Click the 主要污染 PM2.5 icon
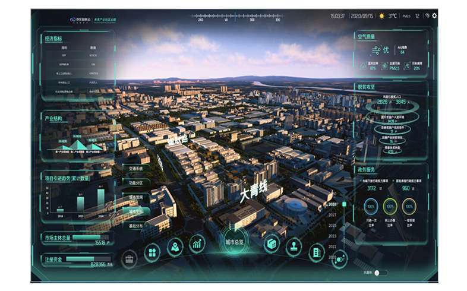This screenshot has height=291, width=467. coord(384,66)
